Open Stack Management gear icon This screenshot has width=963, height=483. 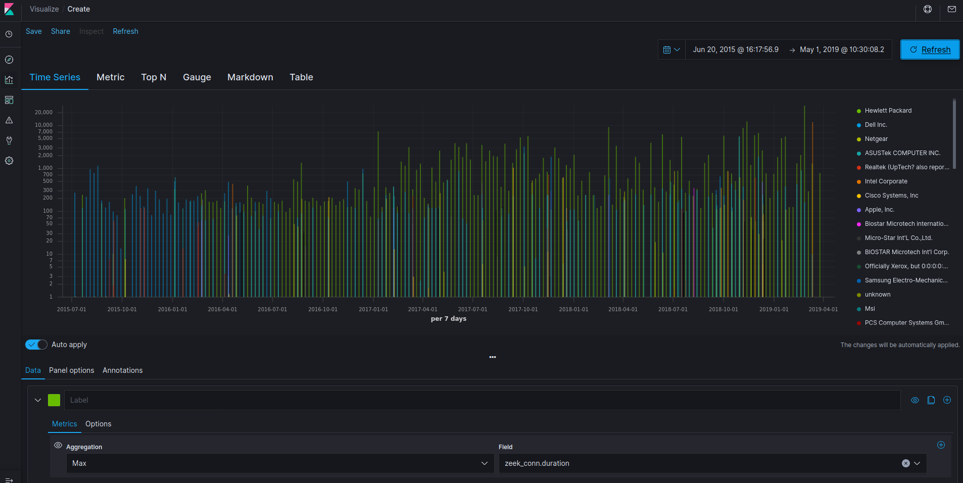(9, 160)
